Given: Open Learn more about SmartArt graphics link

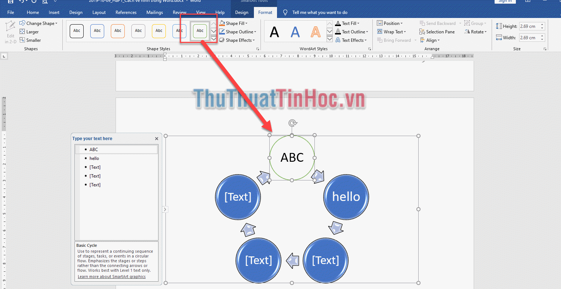Looking at the screenshot, I should click(112, 277).
